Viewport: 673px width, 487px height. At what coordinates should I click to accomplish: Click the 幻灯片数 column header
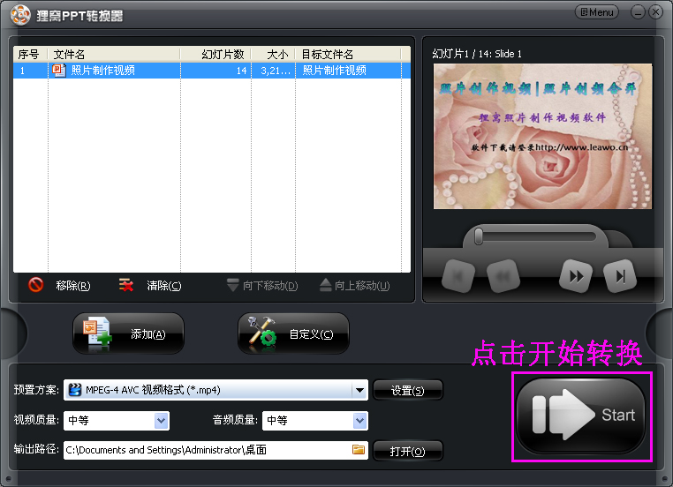pyautogui.click(x=216, y=55)
